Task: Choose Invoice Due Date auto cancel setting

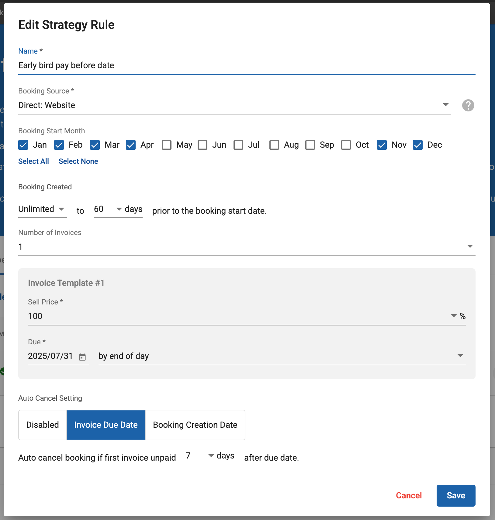Action: [106, 425]
